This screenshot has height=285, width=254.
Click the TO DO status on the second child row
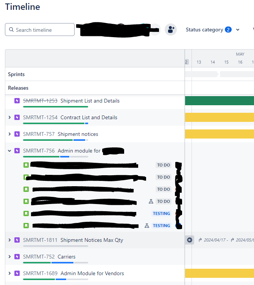tap(164, 177)
